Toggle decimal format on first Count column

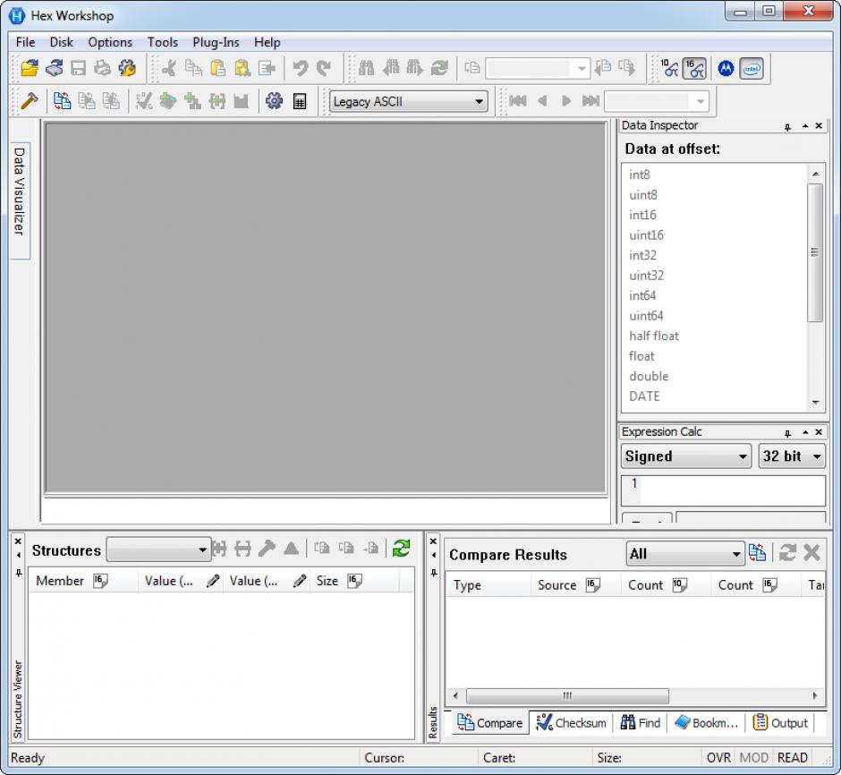(680, 585)
